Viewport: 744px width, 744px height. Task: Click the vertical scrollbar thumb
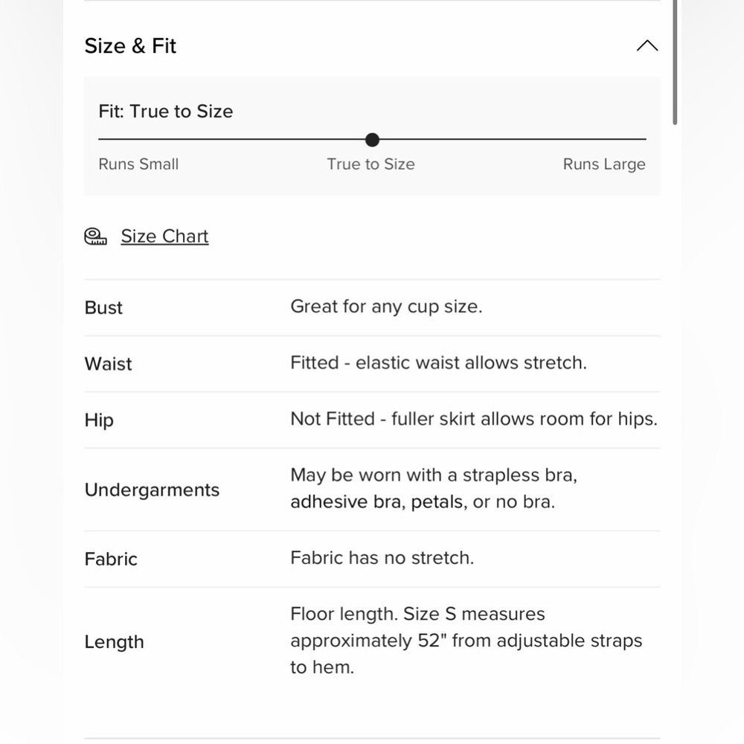(x=675, y=62)
